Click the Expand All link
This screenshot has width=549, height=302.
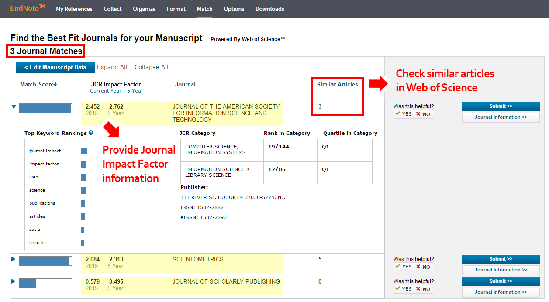112,67
